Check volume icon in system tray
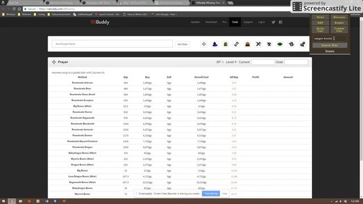The width and height of the screenshot is (363, 204). 340,202
